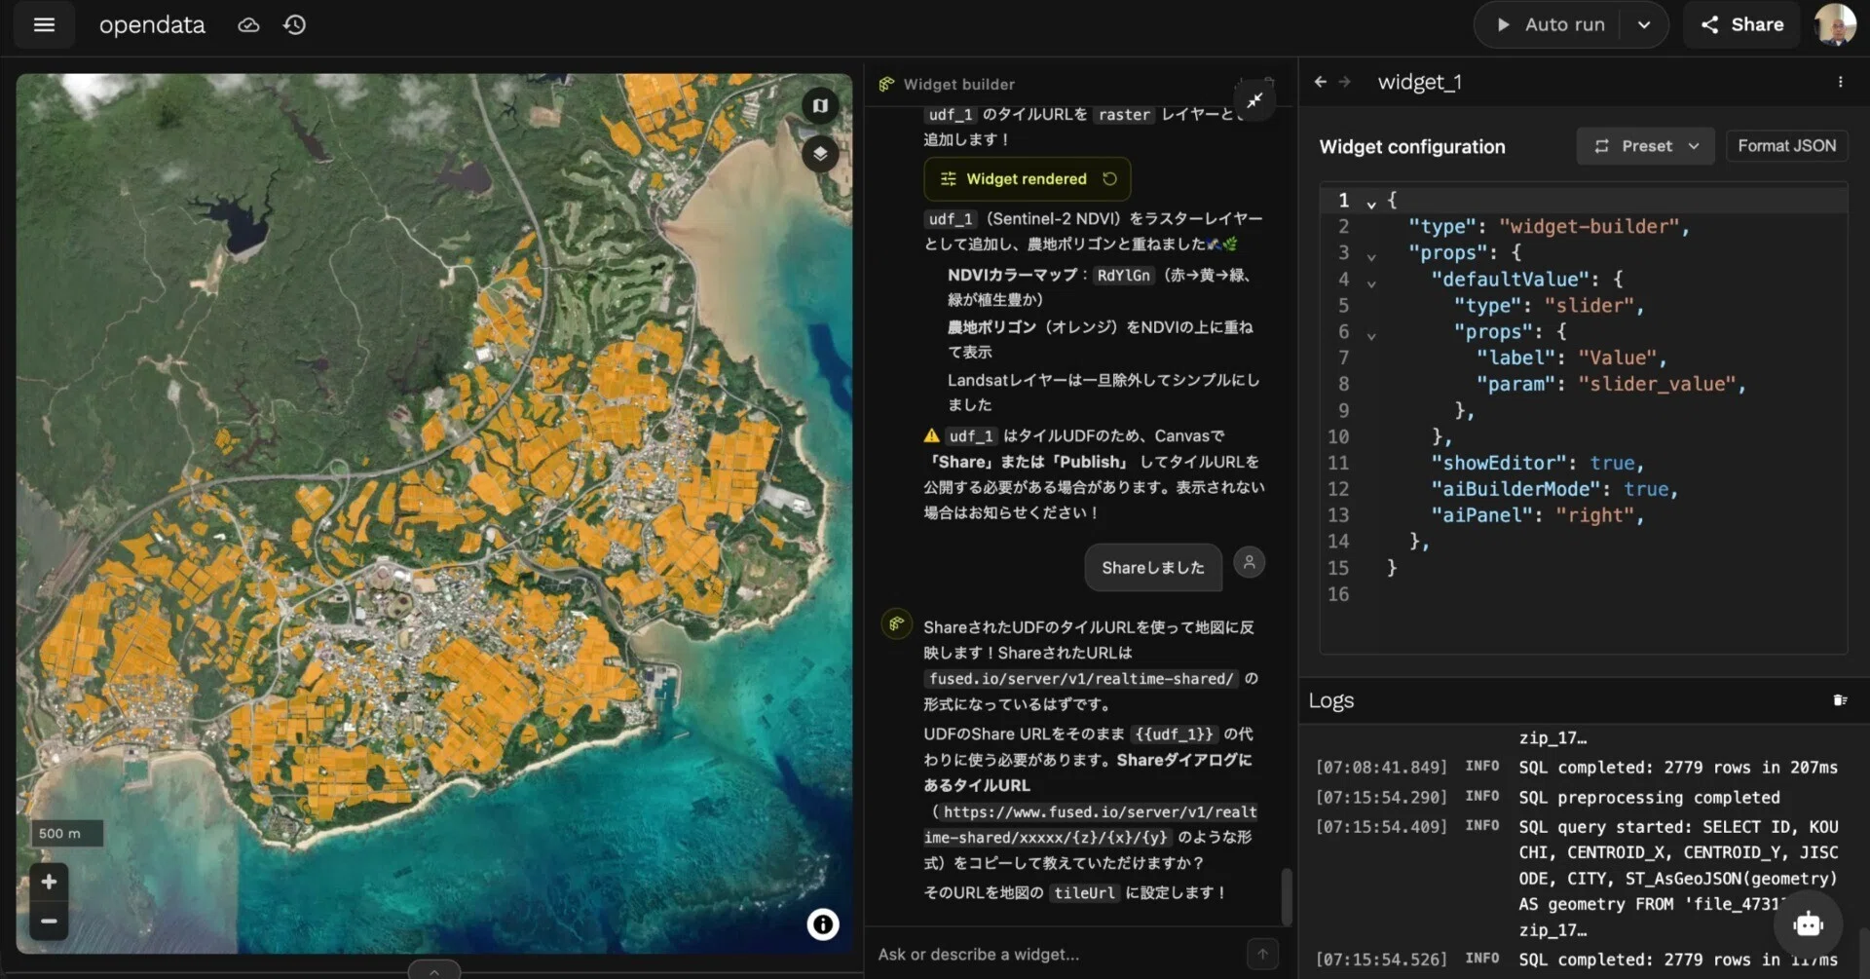Click the aiPanel "right" value

(x=1594, y=516)
